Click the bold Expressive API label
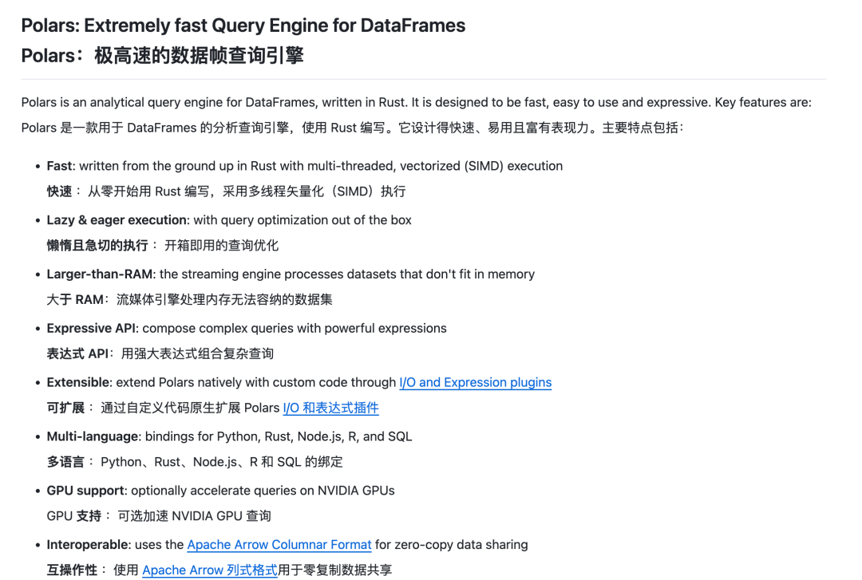 coord(91,328)
